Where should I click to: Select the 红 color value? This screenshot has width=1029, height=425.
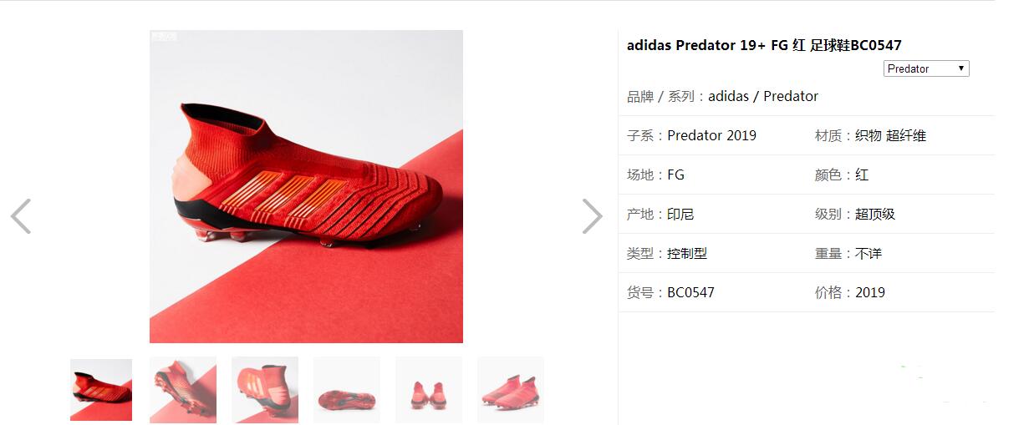(x=862, y=175)
